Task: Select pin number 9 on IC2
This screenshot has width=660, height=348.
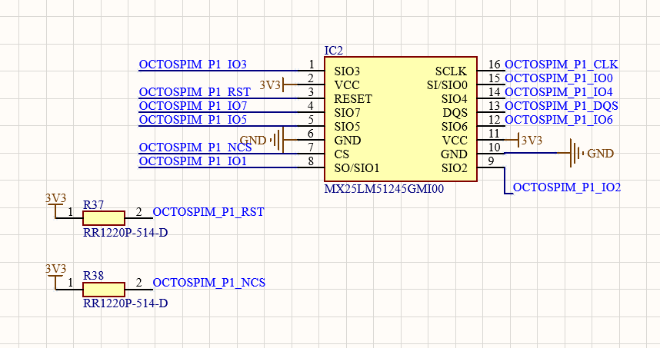Action: click(x=492, y=161)
